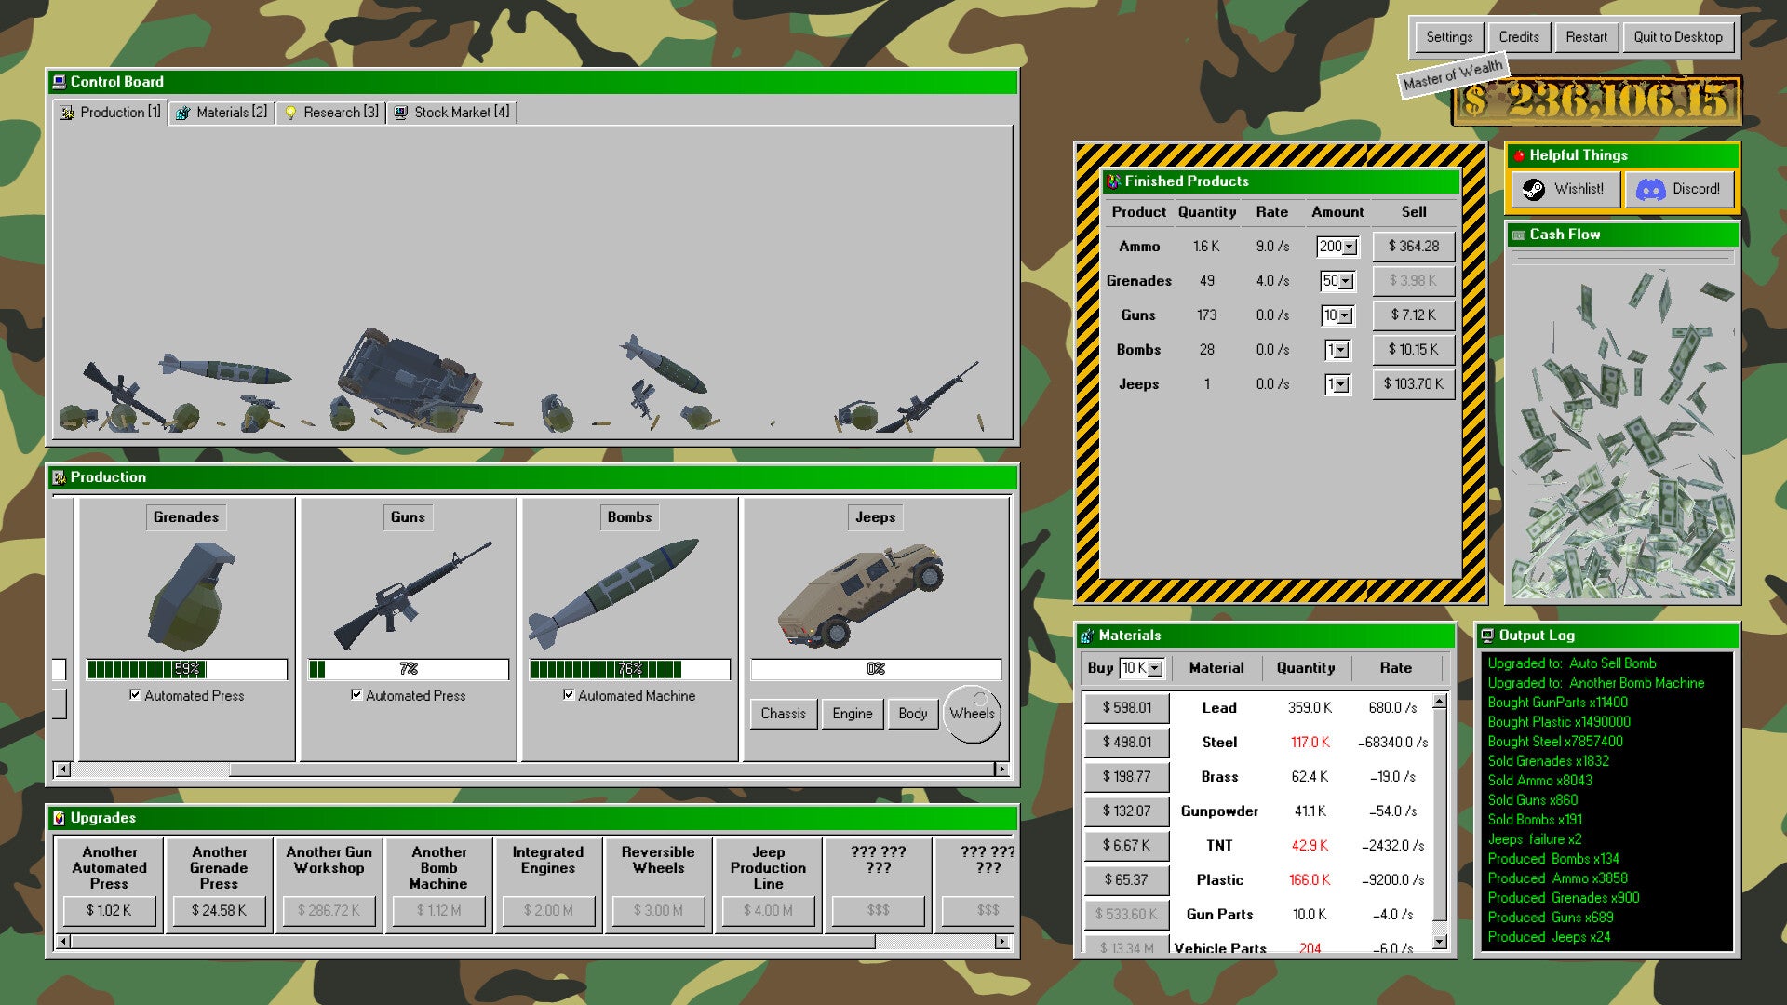This screenshot has width=1787, height=1005.
Task: Click the Production panel icon
Action: pyautogui.click(x=60, y=477)
